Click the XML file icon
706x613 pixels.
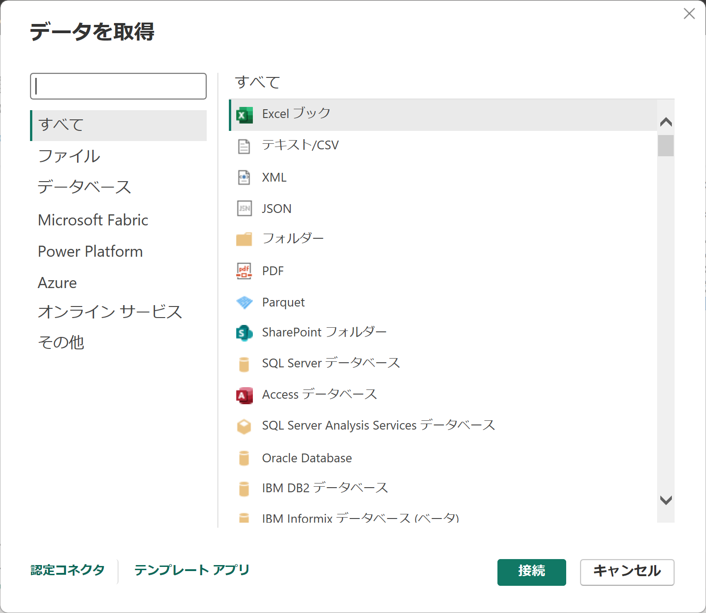point(244,177)
